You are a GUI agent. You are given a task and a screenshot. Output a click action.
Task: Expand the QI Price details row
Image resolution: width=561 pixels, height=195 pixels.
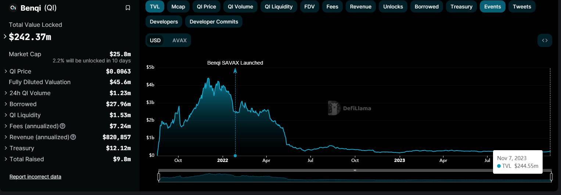pos(6,71)
